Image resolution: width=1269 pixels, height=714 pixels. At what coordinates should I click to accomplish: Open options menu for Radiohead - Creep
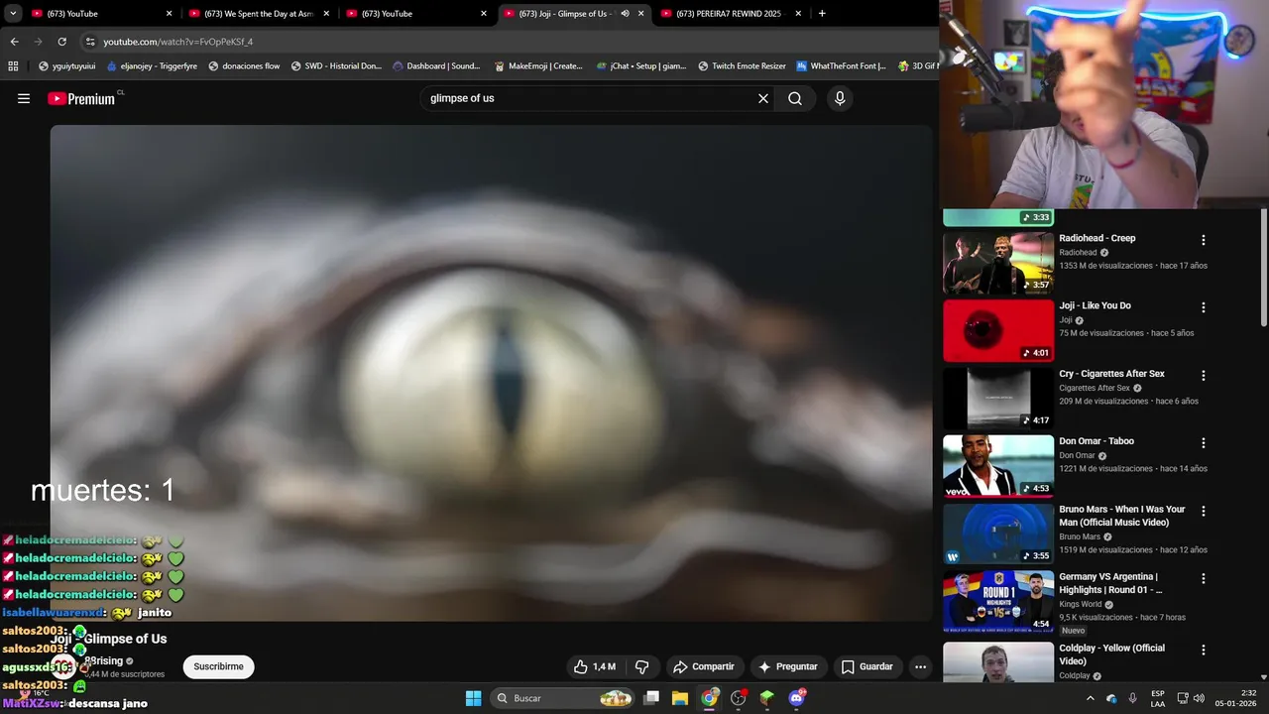pos(1204,240)
